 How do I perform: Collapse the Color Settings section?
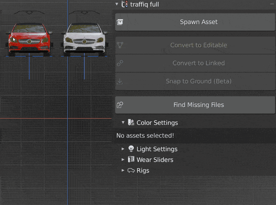[123, 122]
